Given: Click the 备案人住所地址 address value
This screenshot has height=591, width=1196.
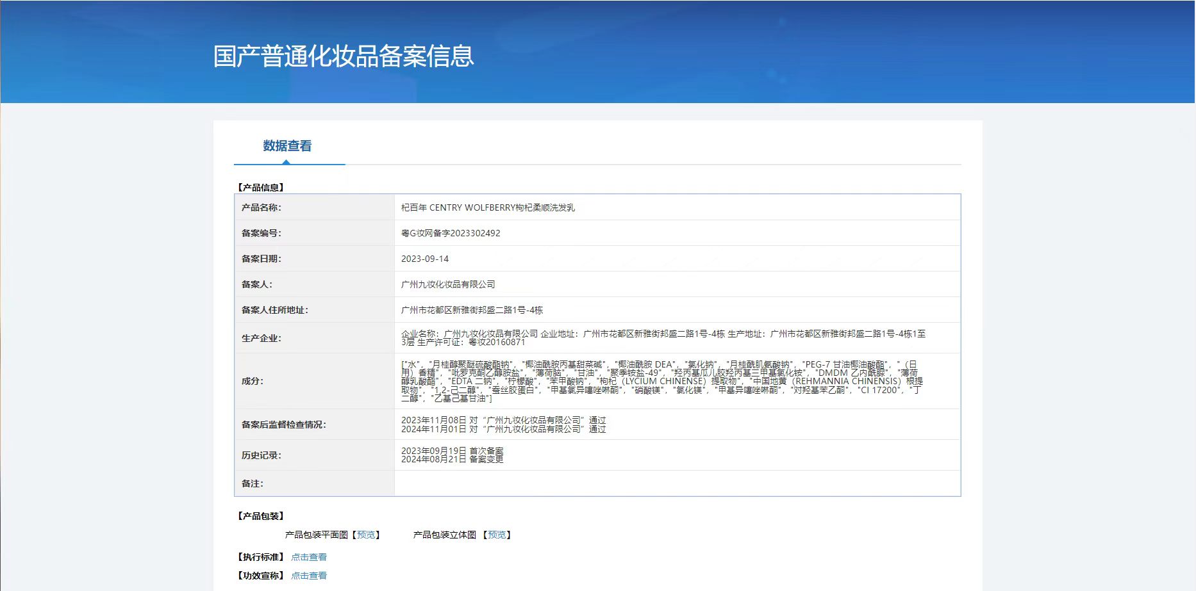Looking at the screenshot, I should click(x=472, y=310).
